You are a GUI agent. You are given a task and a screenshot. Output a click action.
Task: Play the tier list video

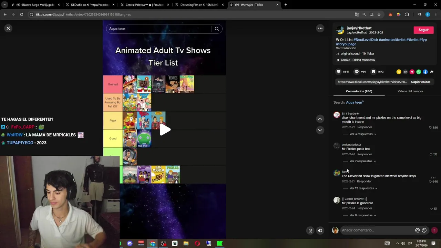(165, 130)
